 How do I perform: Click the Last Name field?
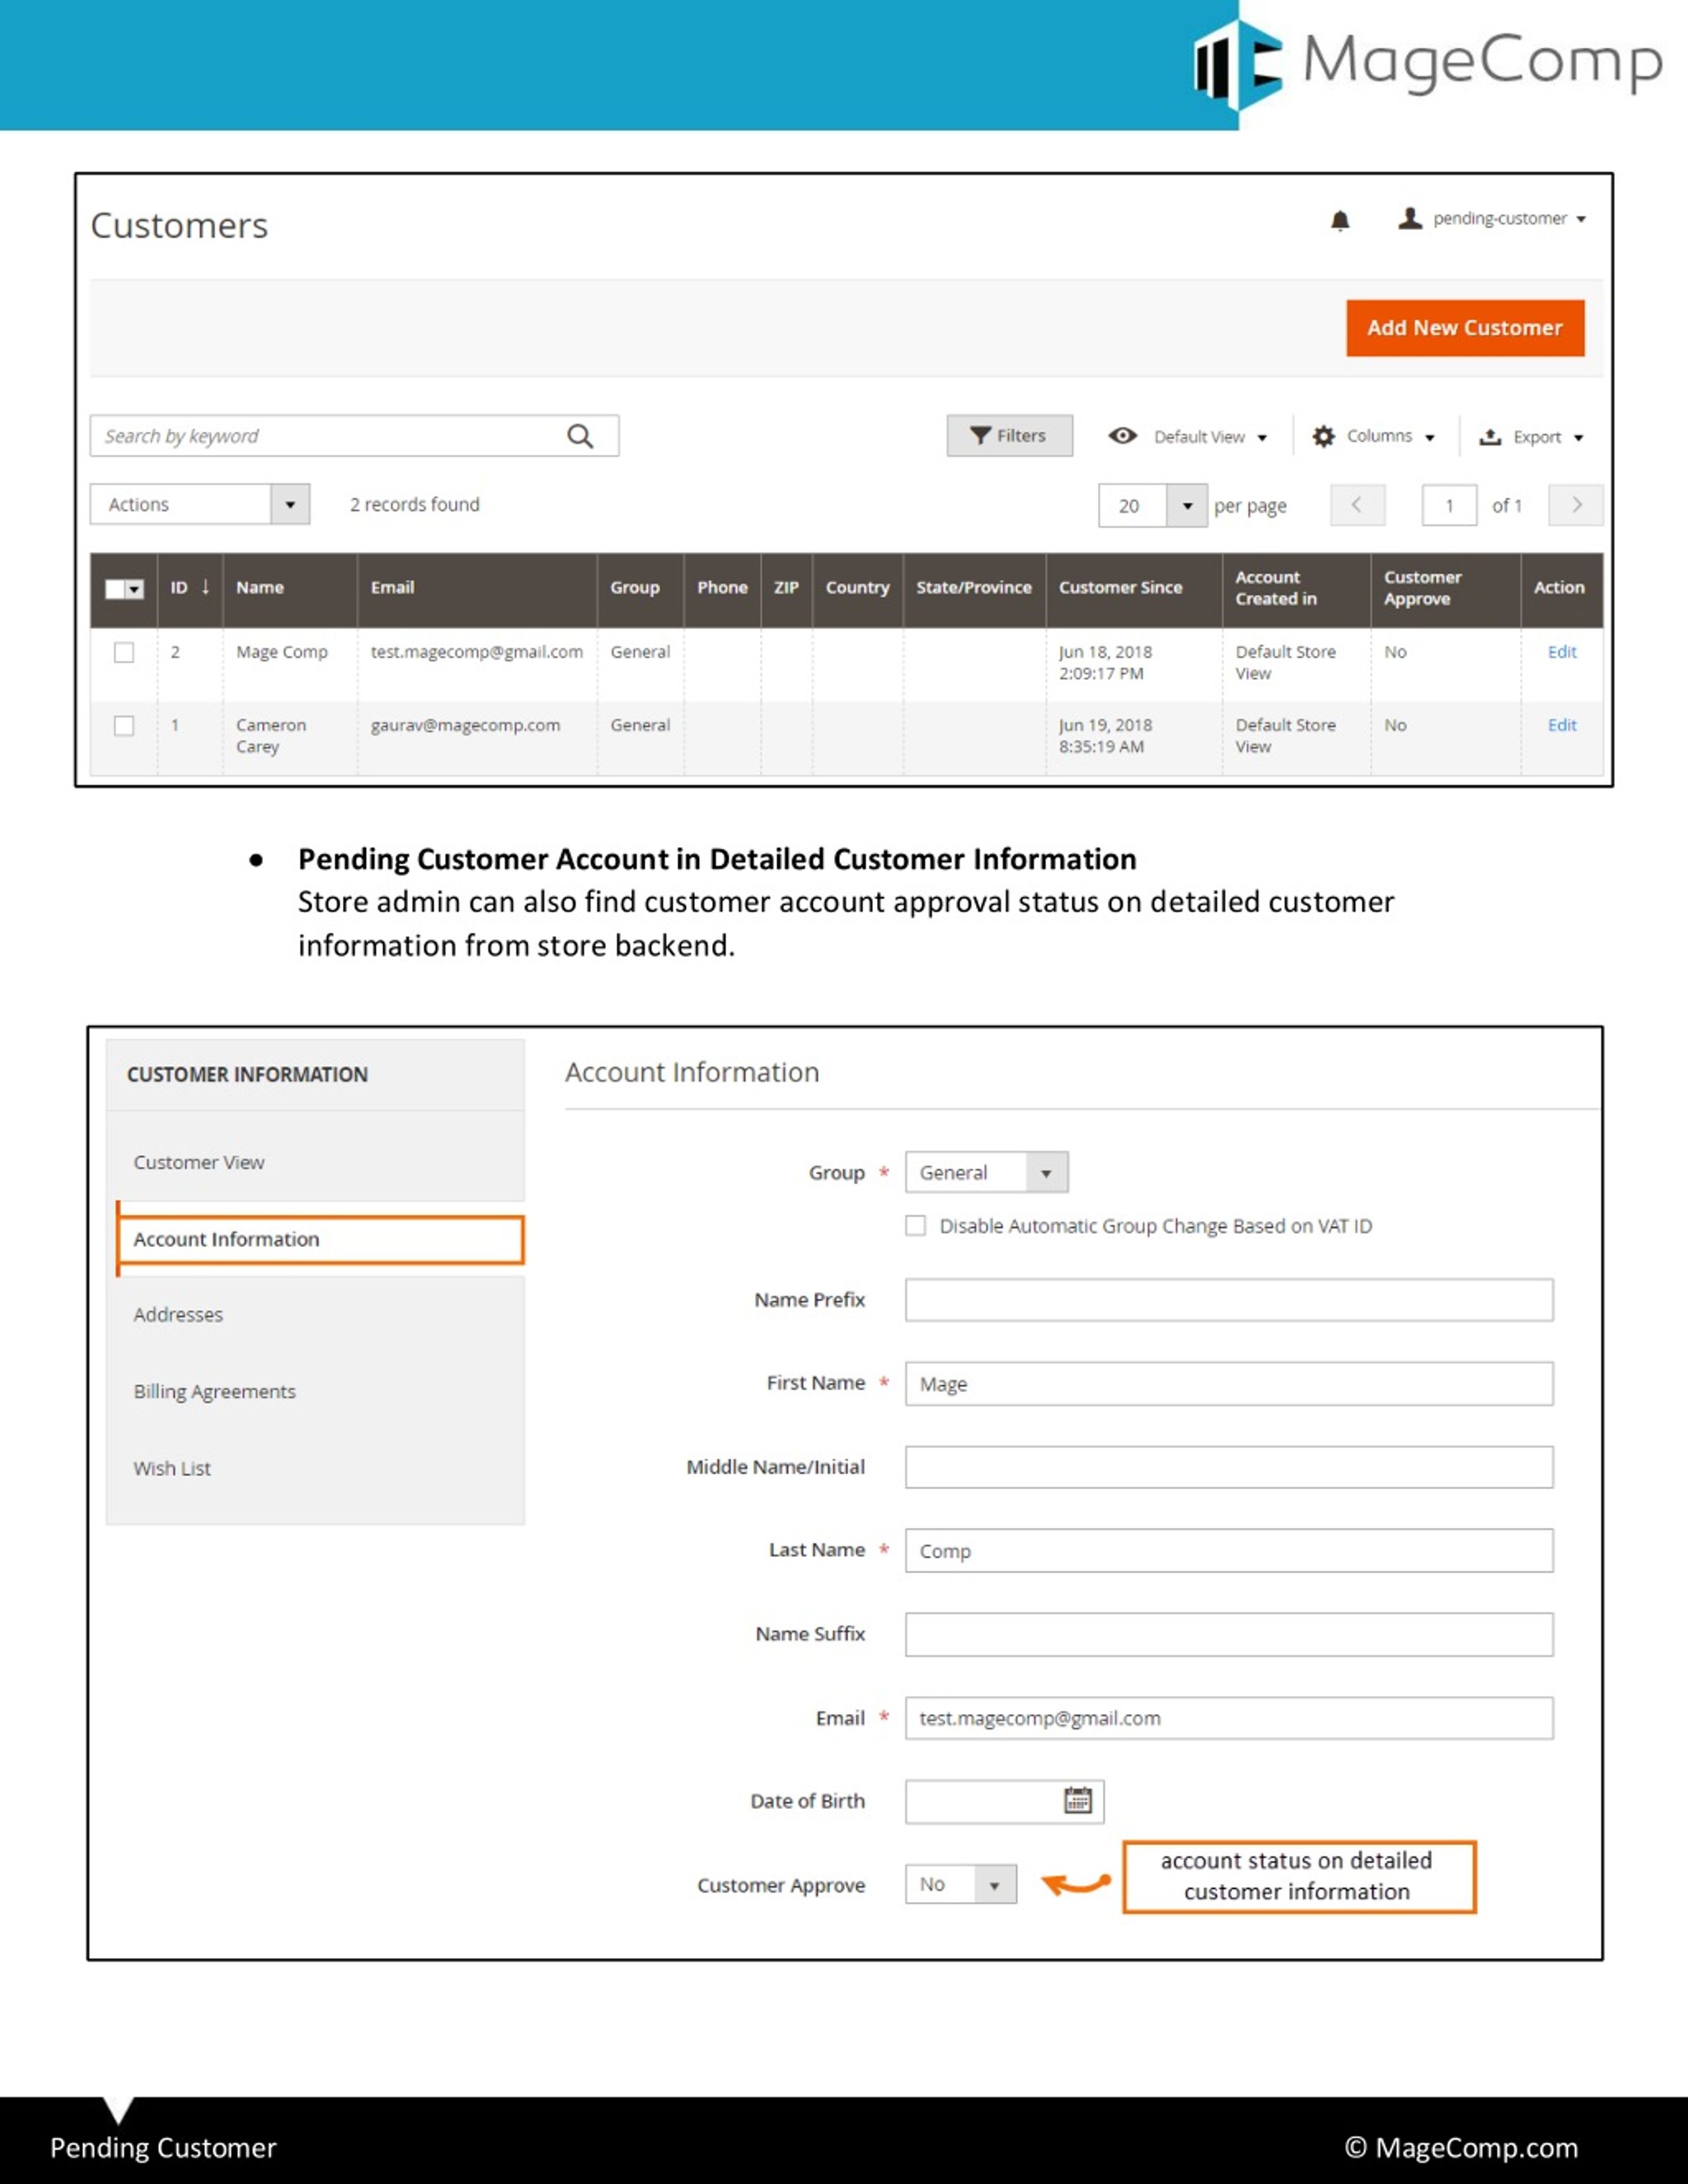(1229, 1551)
